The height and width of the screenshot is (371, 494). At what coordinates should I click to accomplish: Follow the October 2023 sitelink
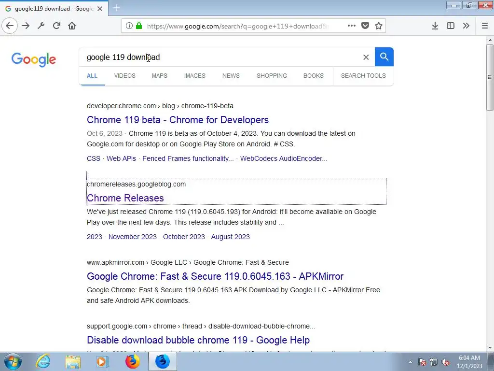184,237
